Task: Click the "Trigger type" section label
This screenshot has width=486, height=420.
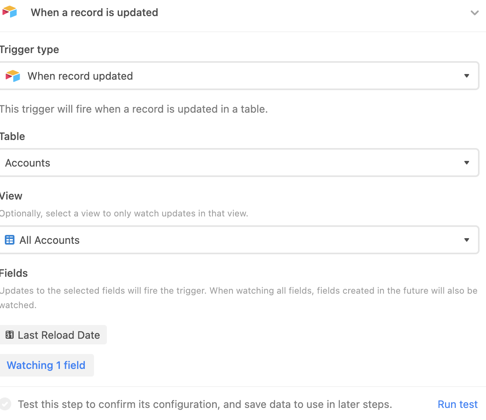Action: pos(29,49)
